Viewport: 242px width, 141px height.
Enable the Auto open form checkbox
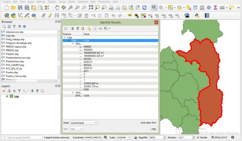coord(138,123)
